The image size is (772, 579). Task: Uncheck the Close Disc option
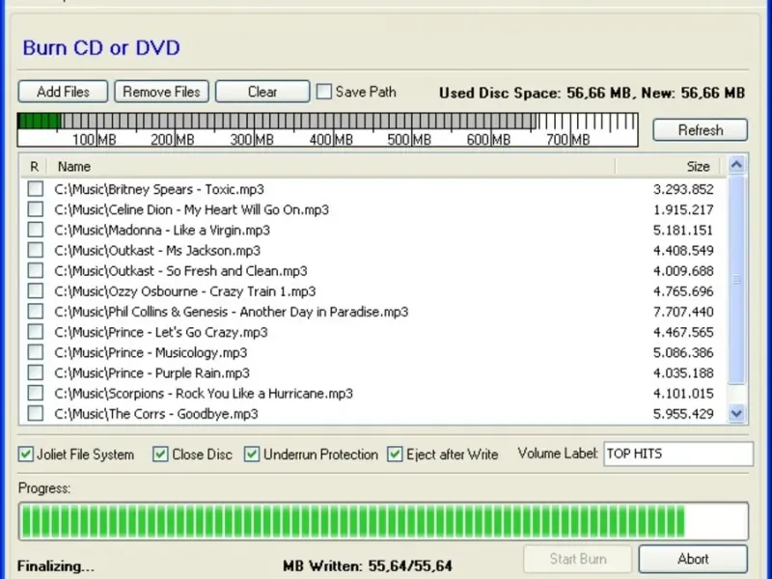coord(160,454)
